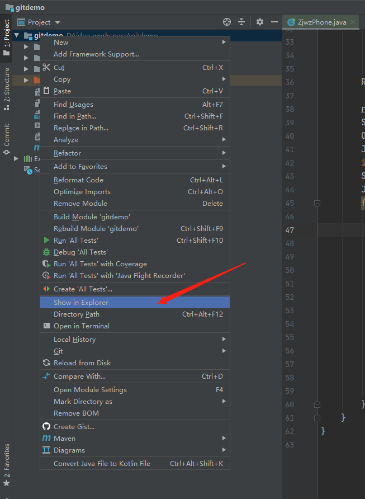This screenshot has width=365, height=499.
Task: Open the Structure tool window sidebar tab
Action: (6, 90)
